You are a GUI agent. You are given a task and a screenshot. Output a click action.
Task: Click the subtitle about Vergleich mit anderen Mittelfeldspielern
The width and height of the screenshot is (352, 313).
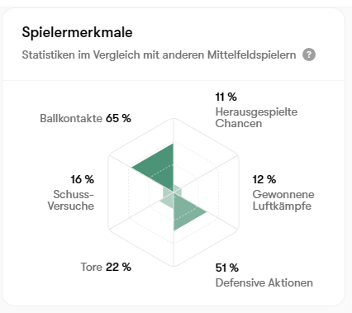(159, 55)
